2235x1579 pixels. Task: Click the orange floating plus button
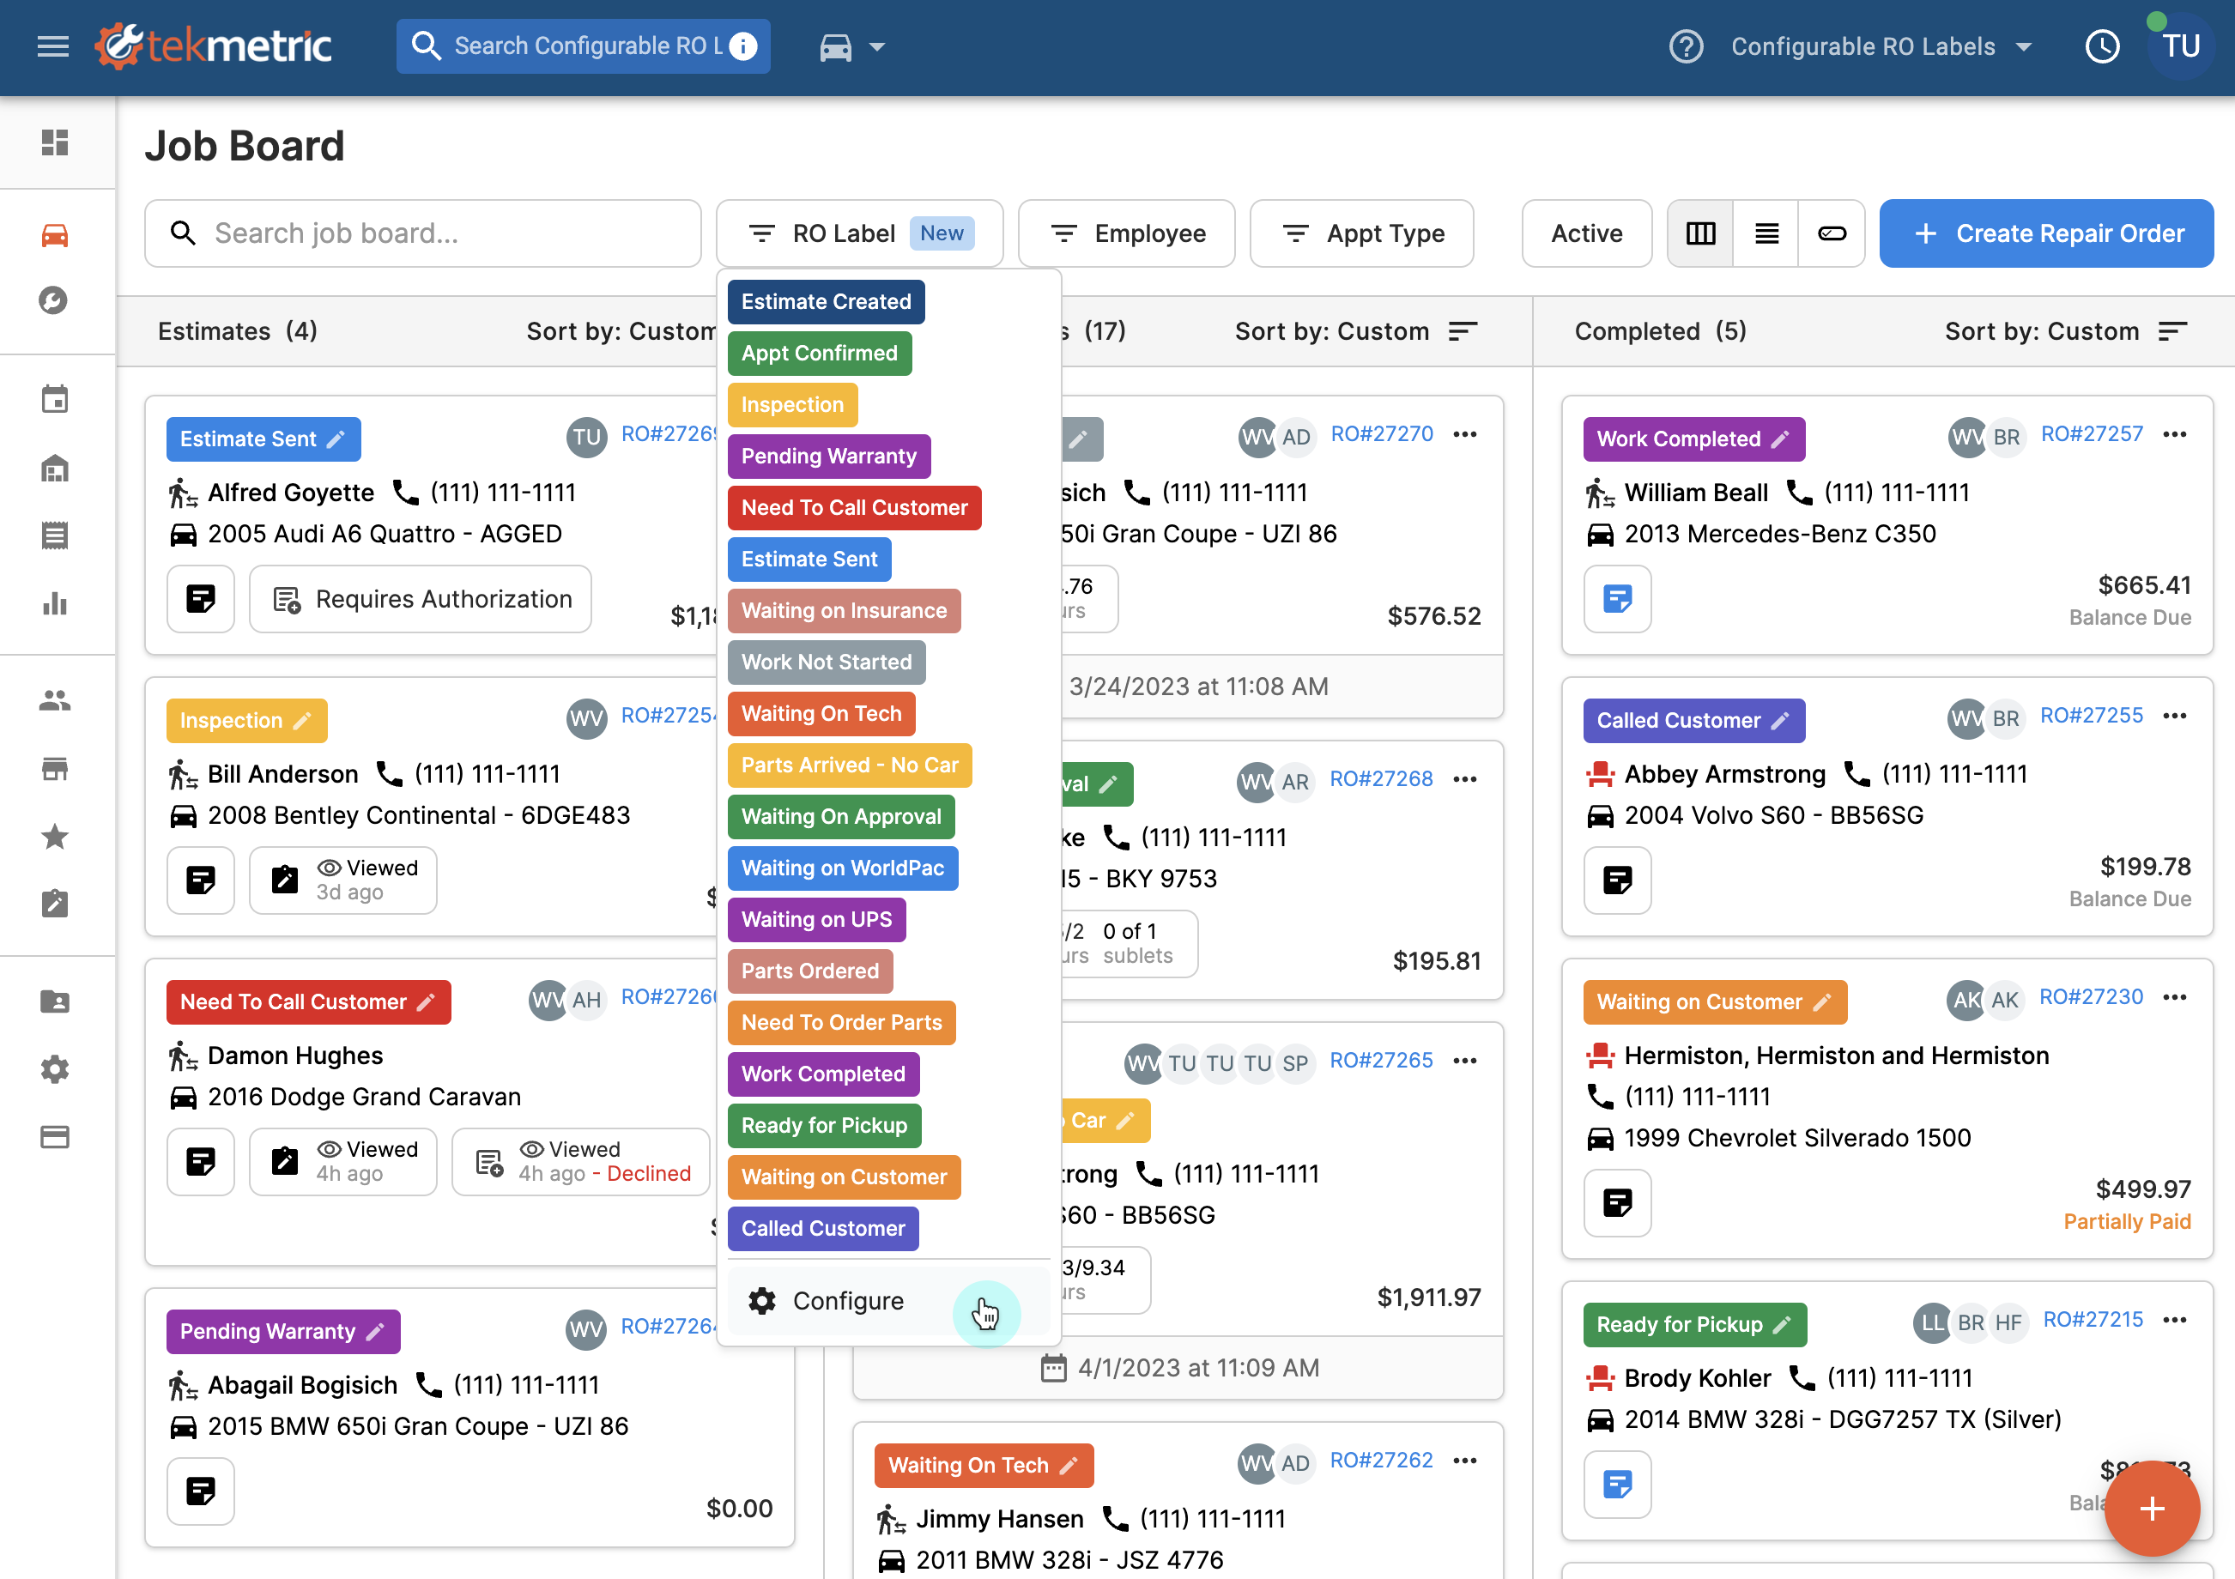tap(2153, 1509)
